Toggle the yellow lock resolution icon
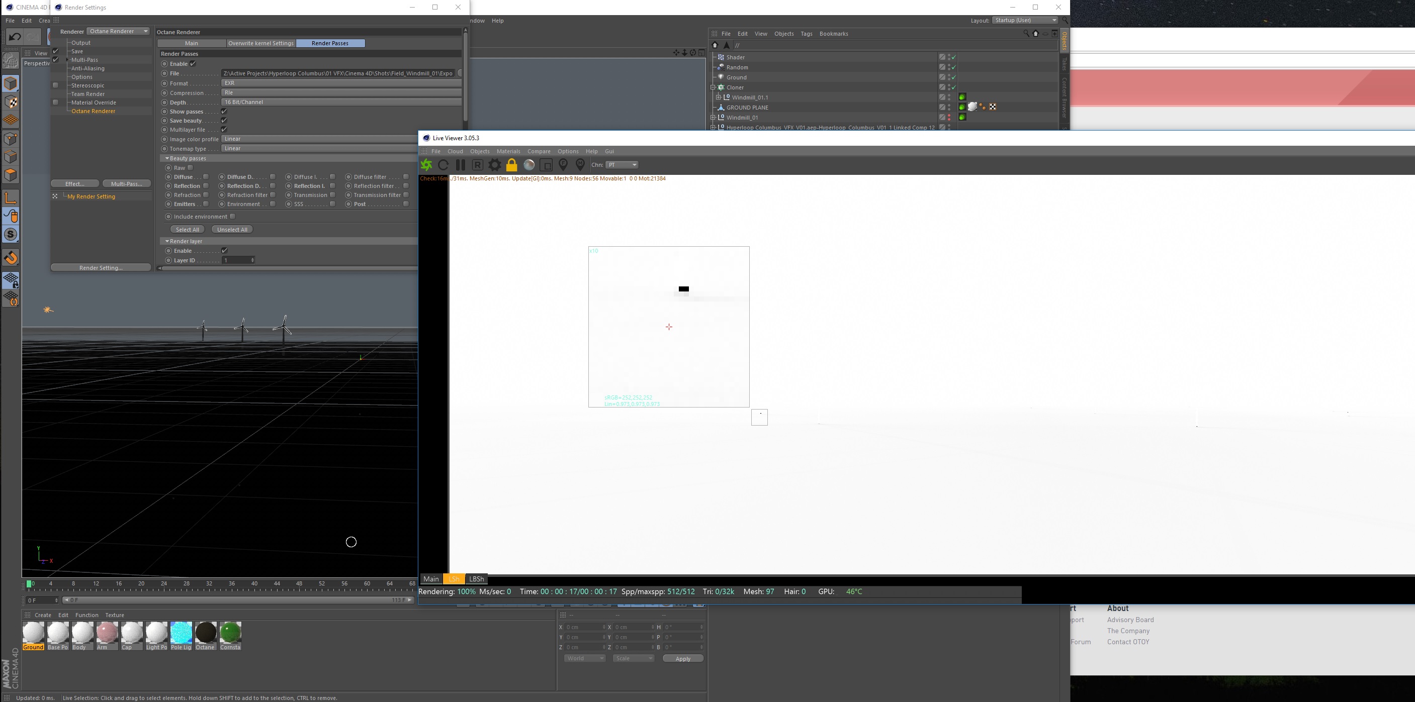This screenshot has height=702, width=1415. [511, 165]
